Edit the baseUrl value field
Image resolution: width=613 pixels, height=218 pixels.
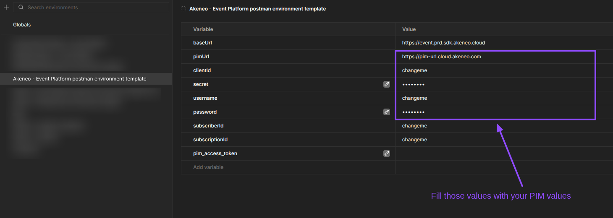(x=443, y=43)
